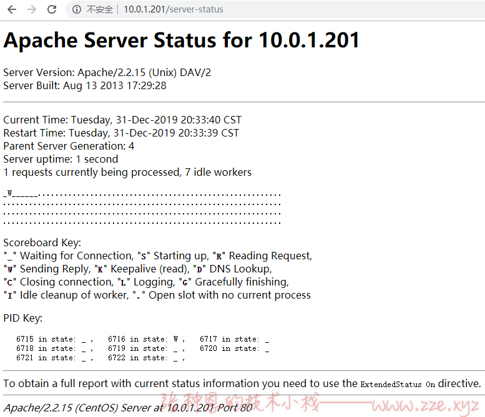The height and width of the screenshot is (417, 485).
Task: Click Parent Server Generation: 4
Action: click(x=69, y=146)
